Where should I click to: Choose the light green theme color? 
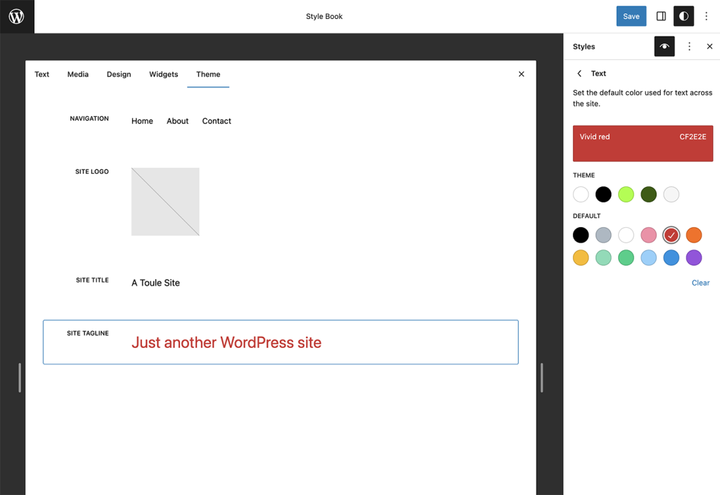[626, 194]
